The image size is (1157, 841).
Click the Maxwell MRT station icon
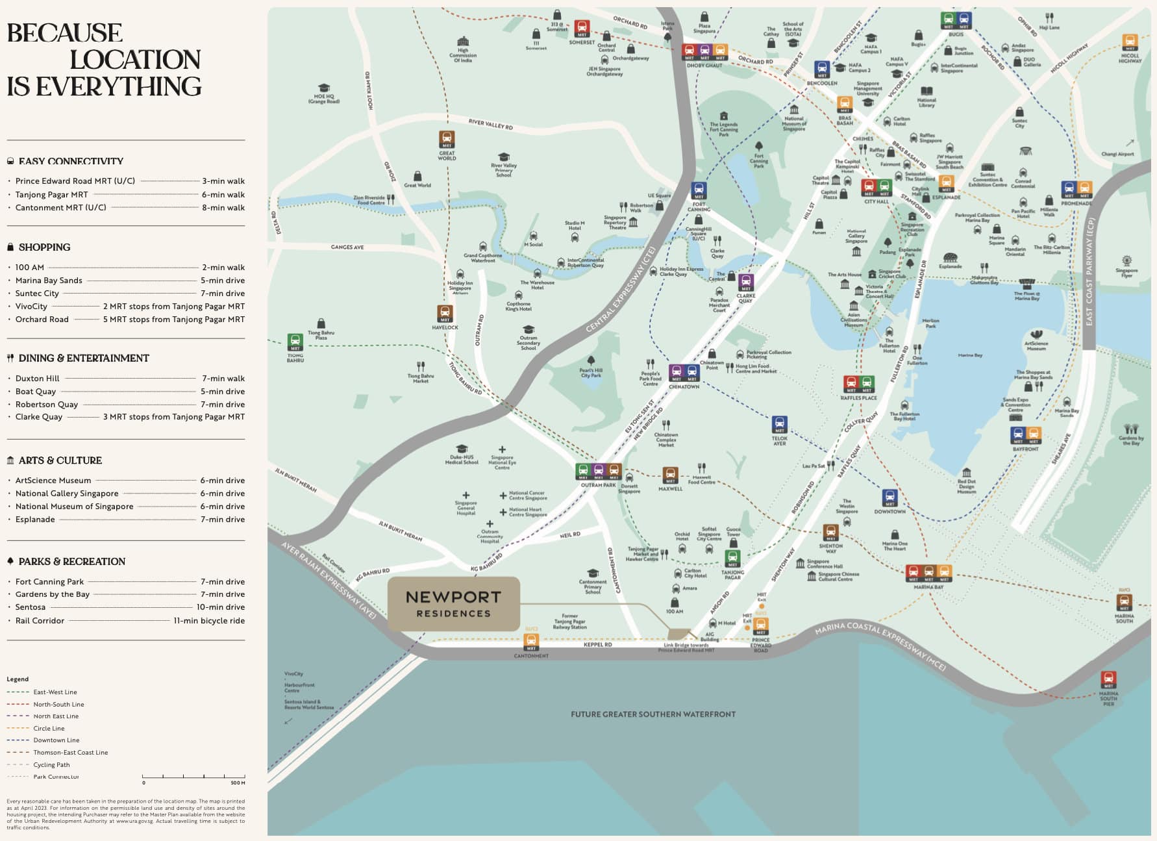tap(670, 475)
